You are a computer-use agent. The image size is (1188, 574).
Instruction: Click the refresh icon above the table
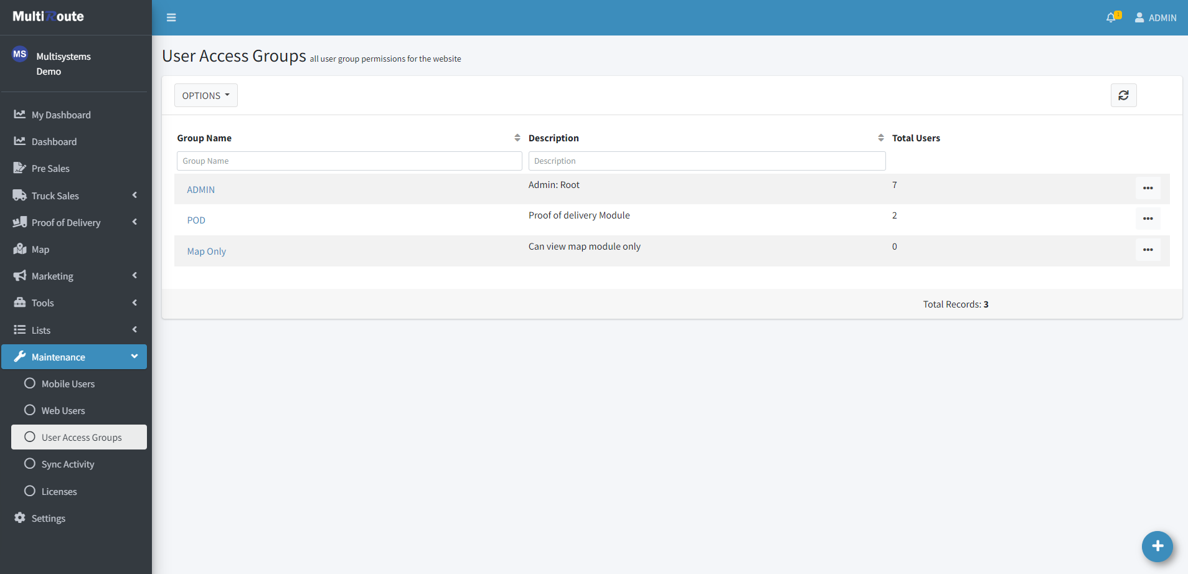pyautogui.click(x=1123, y=95)
